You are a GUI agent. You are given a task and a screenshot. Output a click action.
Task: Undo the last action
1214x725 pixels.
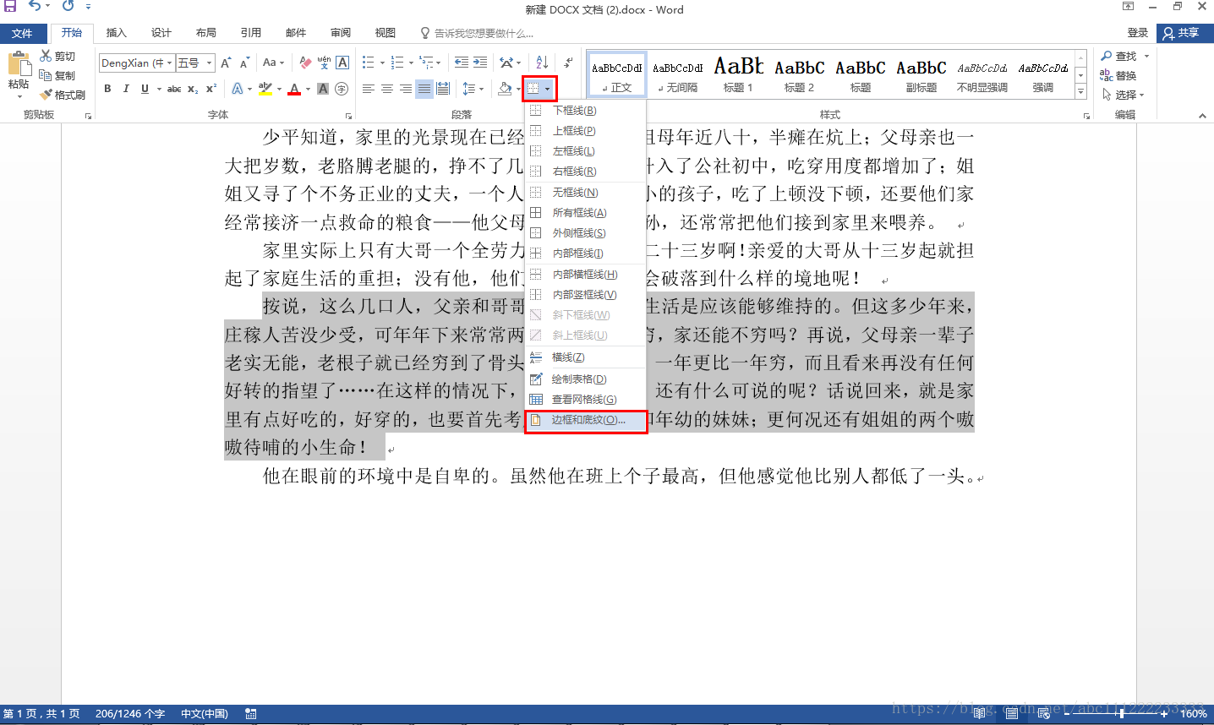(x=34, y=6)
